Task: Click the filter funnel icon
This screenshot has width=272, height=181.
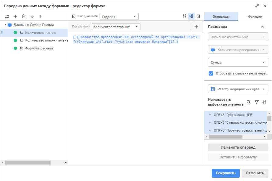Action: pos(256,102)
